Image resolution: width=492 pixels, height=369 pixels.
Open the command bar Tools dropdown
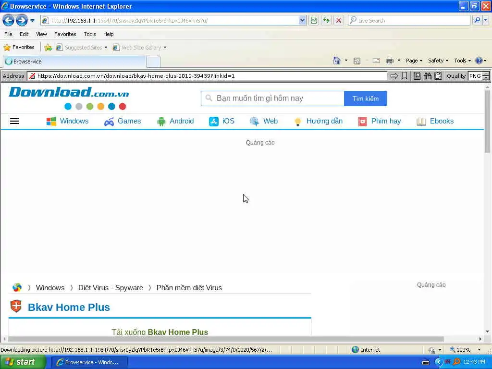[x=462, y=61]
